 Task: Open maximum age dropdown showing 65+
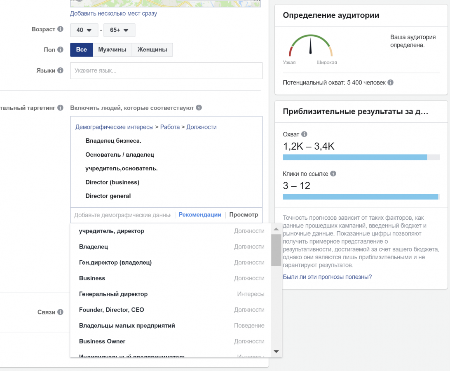[x=120, y=30]
